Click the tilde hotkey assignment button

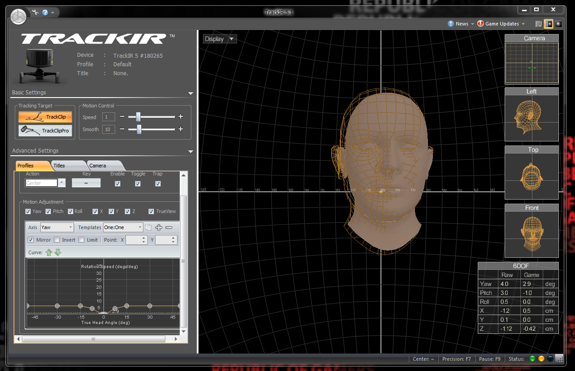(x=86, y=183)
